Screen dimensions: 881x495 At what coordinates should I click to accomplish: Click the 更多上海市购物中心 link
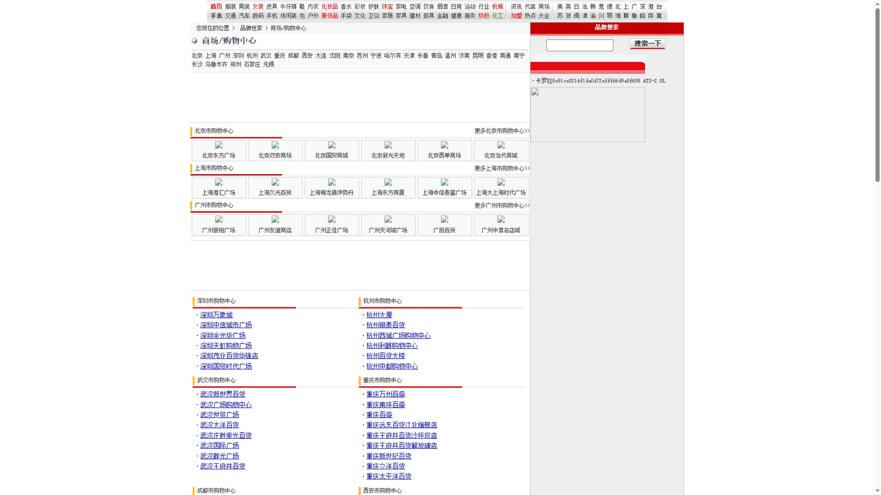pos(502,168)
